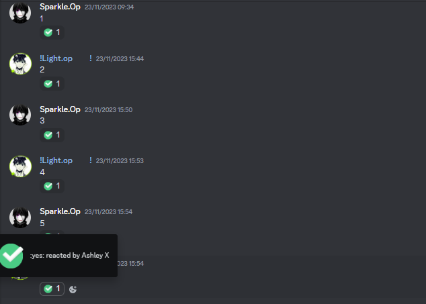Image resolution: width=426 pixels, height=304 pixels.
Task: Click the exclamation badge beside !Light.op 15:53
Action: (91, 160)
